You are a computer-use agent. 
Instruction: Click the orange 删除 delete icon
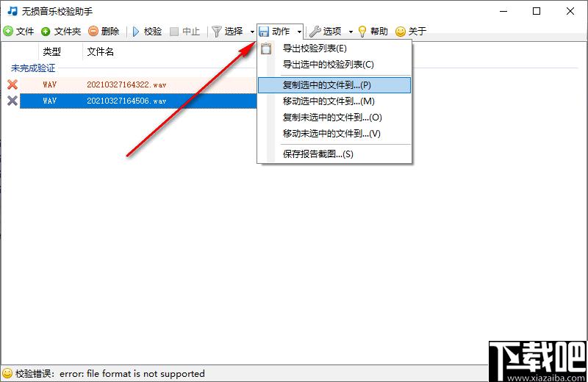coord(93,31)
